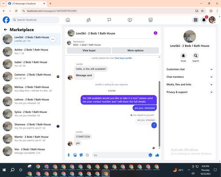Open a new browser tab
Viewport: 221px width, 177px height.
tap(50, 4)
